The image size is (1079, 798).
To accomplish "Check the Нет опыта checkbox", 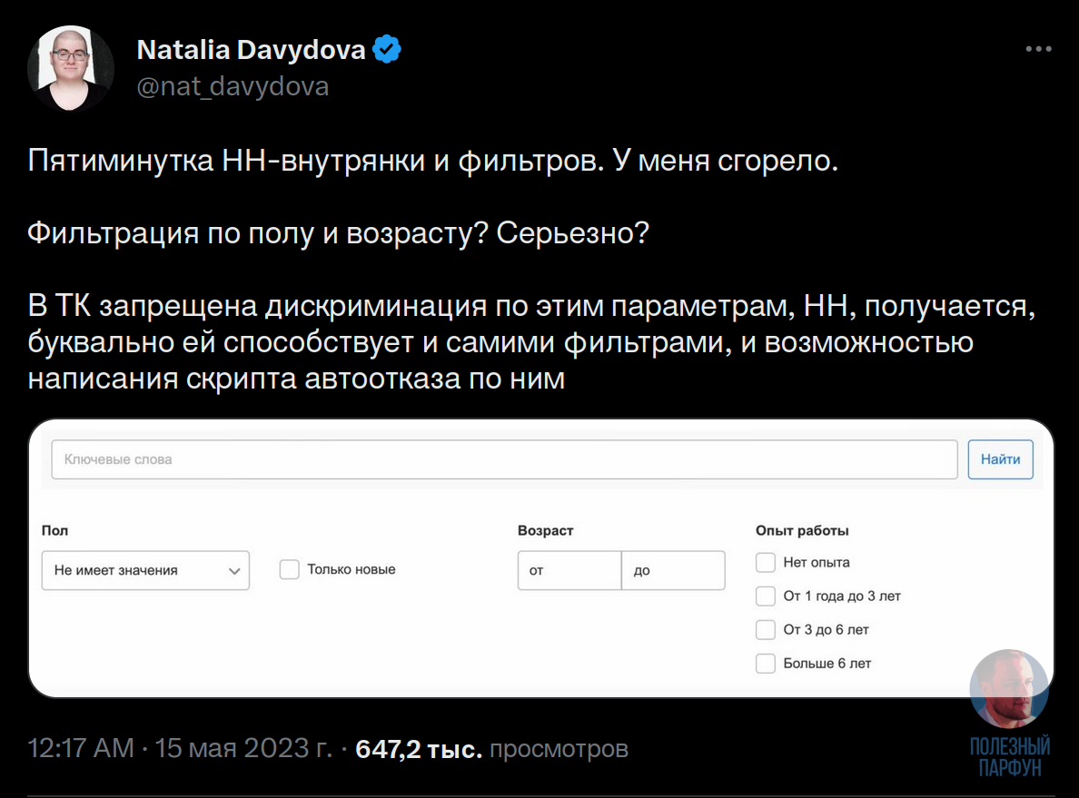I will (766, 563).
